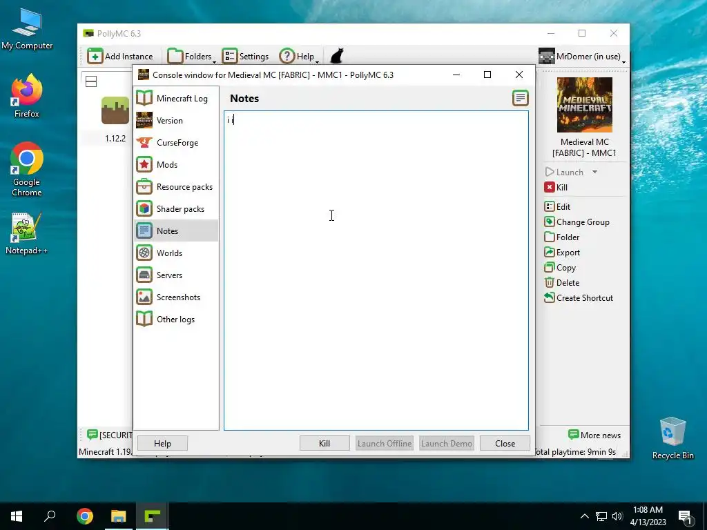
Task: Select the Notes sidebar item
Action: 176,230
